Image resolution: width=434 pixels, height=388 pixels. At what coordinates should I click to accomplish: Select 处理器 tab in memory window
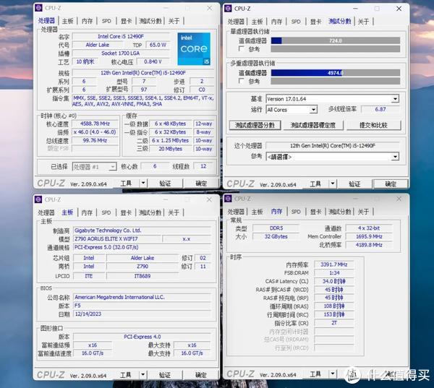(x=236, y=212)
